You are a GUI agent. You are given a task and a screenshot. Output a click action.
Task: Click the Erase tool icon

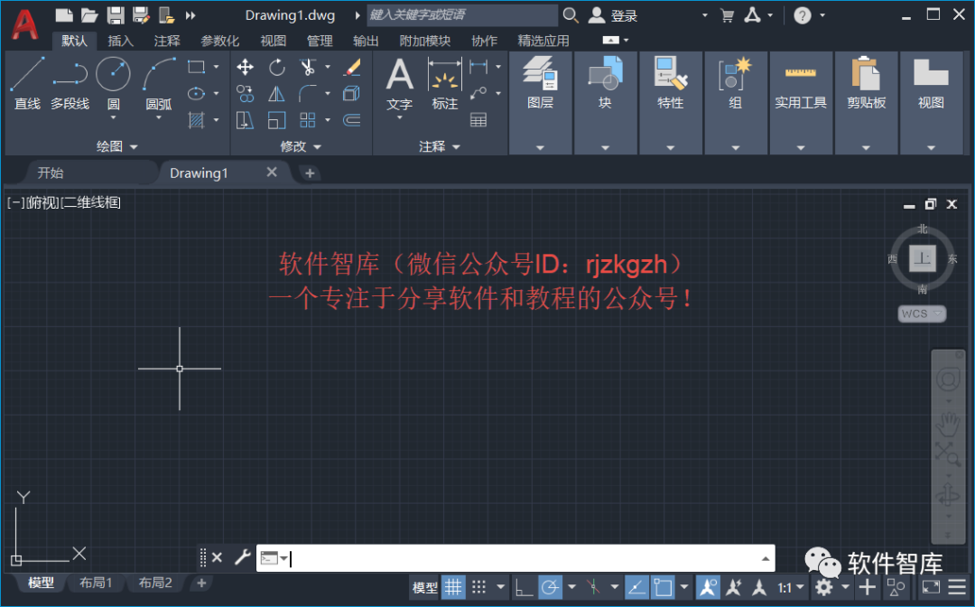click(x=352, y=67)
